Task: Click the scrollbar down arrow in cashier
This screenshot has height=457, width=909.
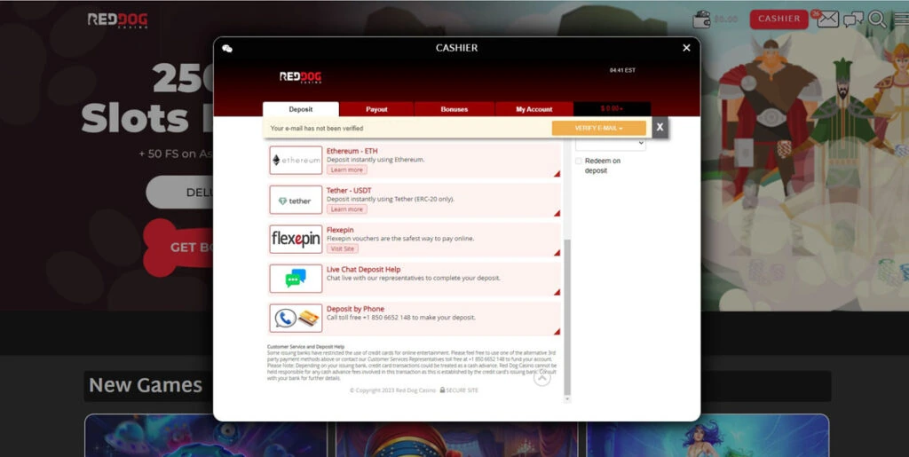Action: coord(567,399)
